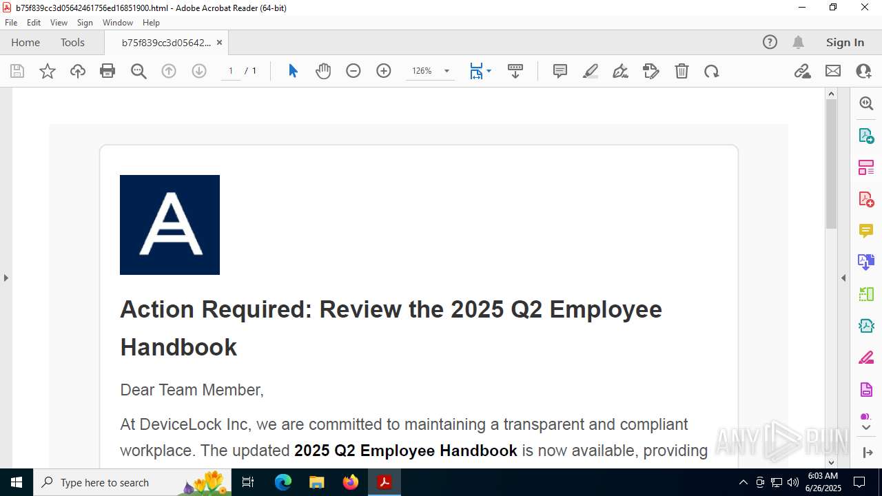Add a sticky note comment
882x496 pixels.
tap(560, 71)
